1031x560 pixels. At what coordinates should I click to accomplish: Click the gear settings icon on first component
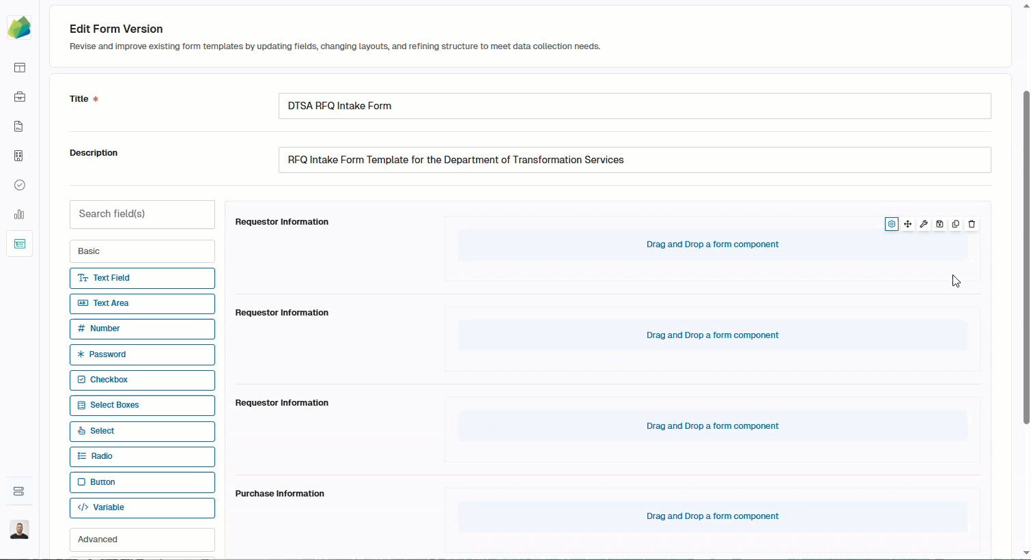pos(892,224)
